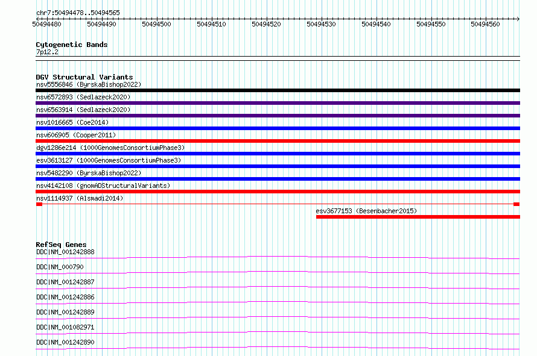
Task: Select the black nsv5556846 variant bar
Action: [278, 90]
